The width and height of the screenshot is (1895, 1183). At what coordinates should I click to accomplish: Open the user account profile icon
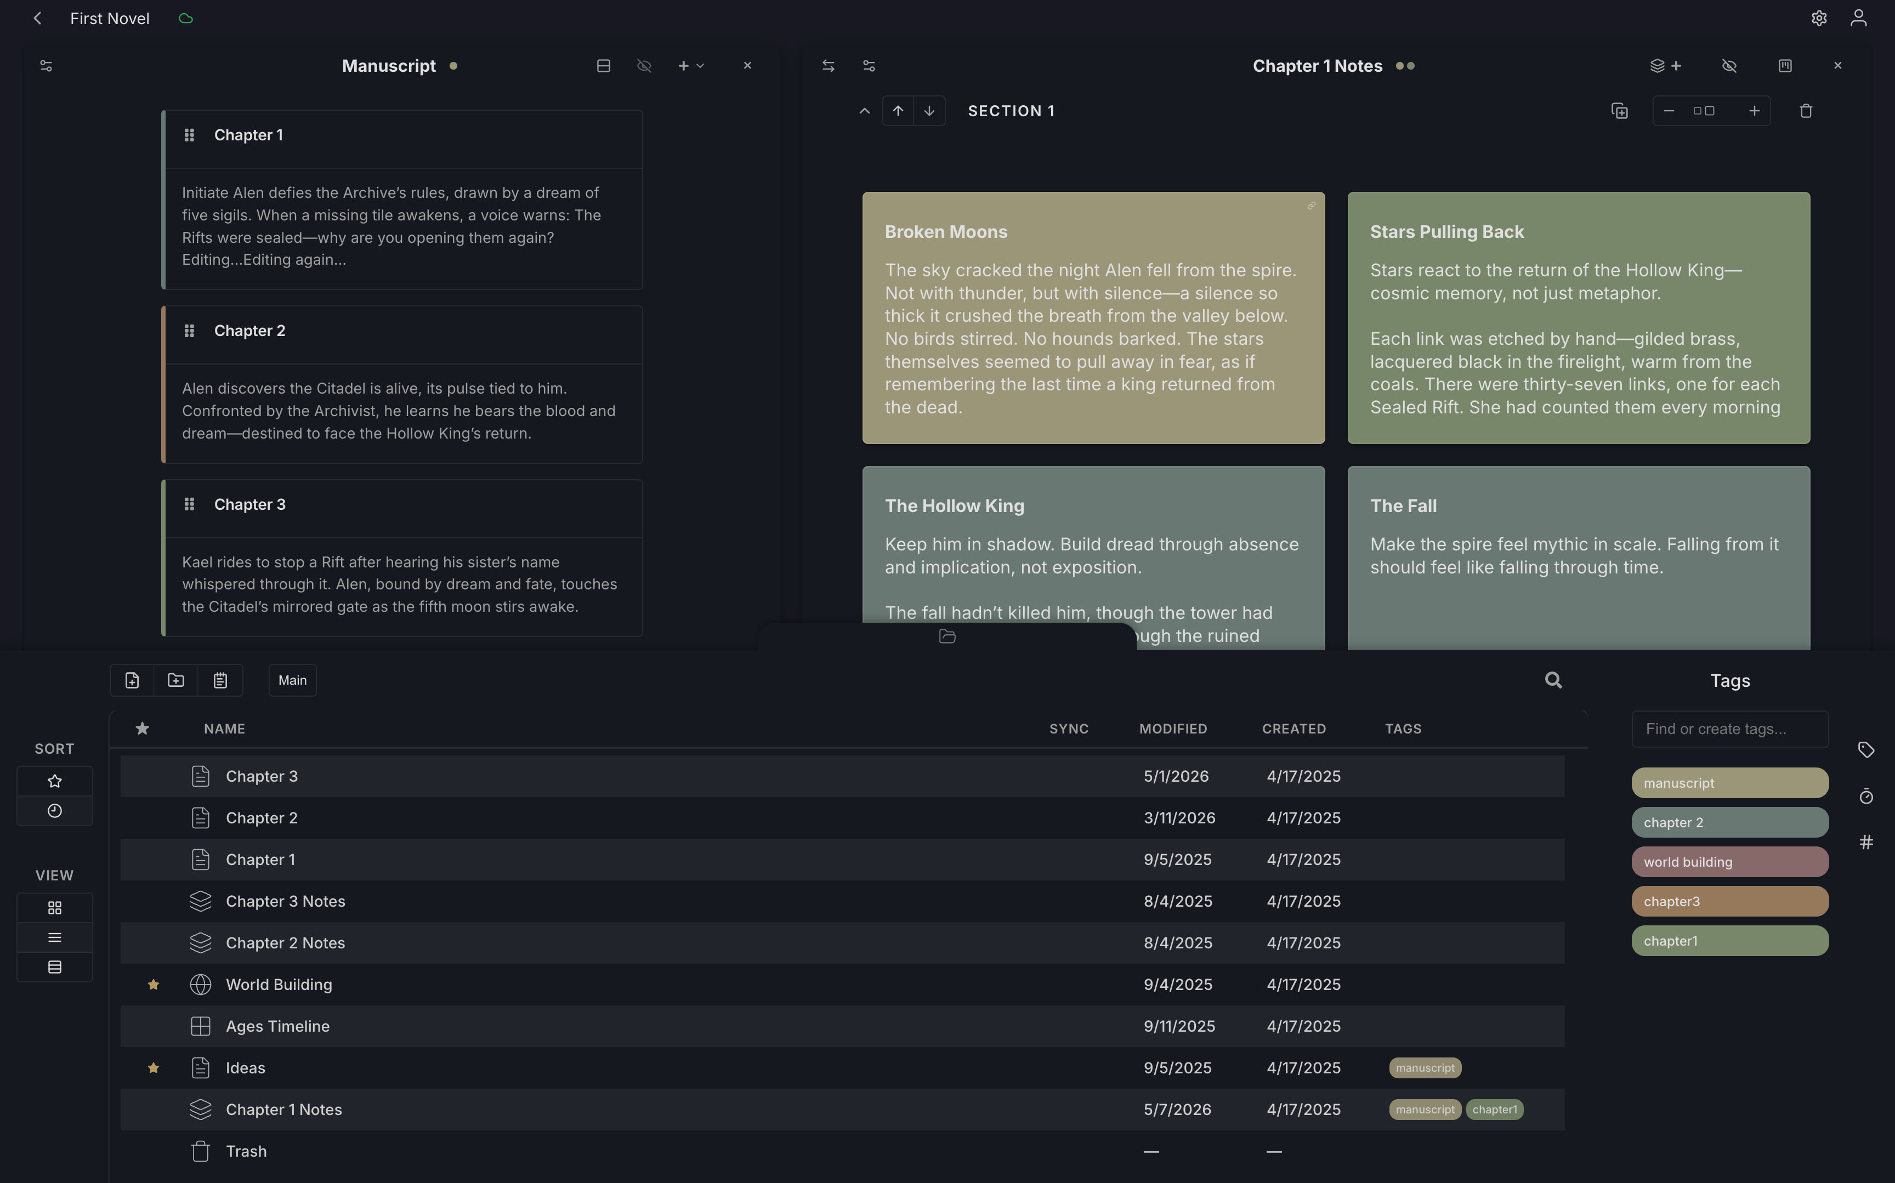pyautogui.click(x=1858, y=18)
